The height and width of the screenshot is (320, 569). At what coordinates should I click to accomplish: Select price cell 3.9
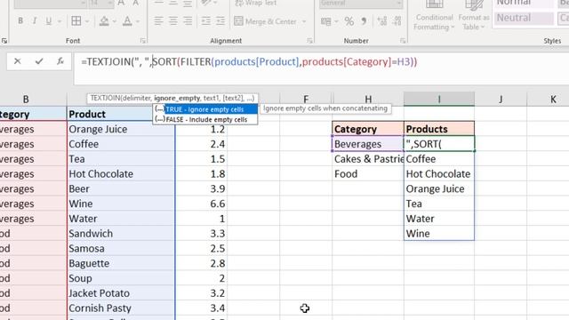[x=202, y=188]
